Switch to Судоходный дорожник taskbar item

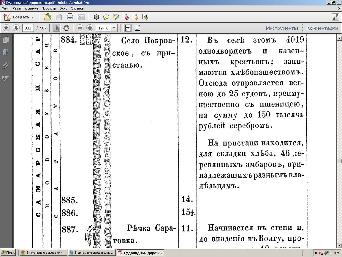(x=140, y=253)
